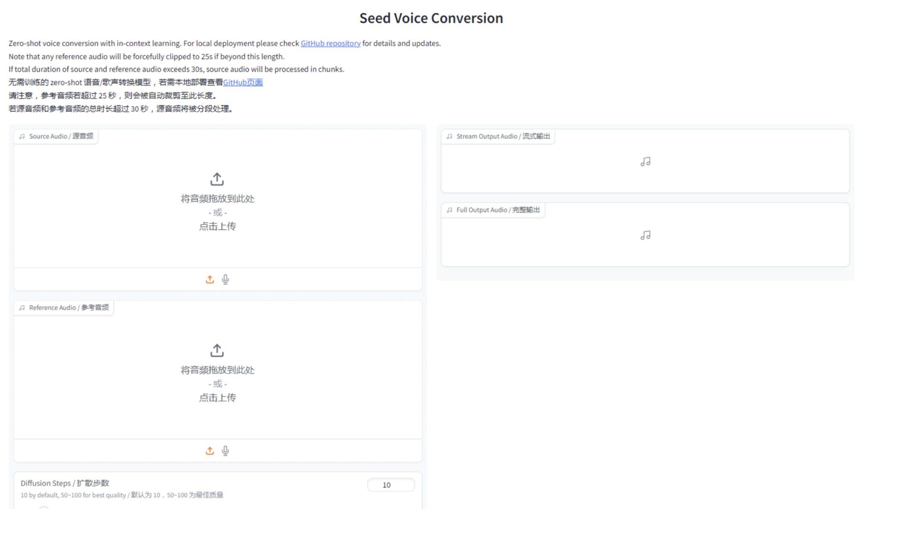Click the Reference Audio / 参考音频 label
The height and width of the screenshot is (537, 902).
[69, 307]
